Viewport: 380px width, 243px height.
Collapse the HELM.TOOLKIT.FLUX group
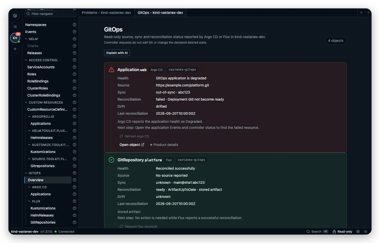tap(29, 131)
